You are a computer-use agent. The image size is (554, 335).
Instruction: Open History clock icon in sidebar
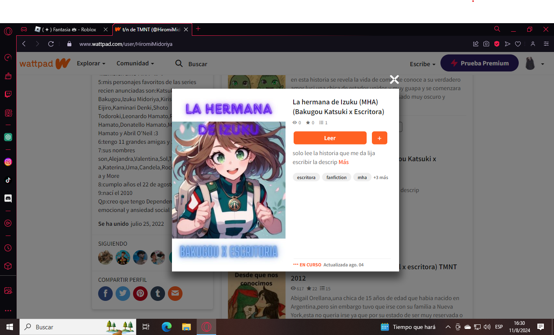click(x=8, y=248)
